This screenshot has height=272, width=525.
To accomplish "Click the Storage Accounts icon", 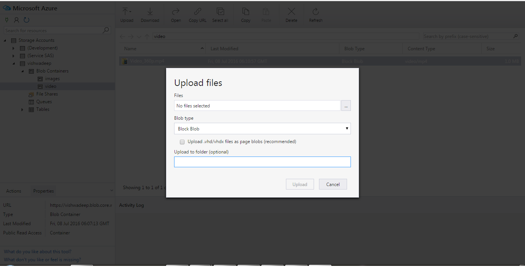I will click(x=14, y=40).
